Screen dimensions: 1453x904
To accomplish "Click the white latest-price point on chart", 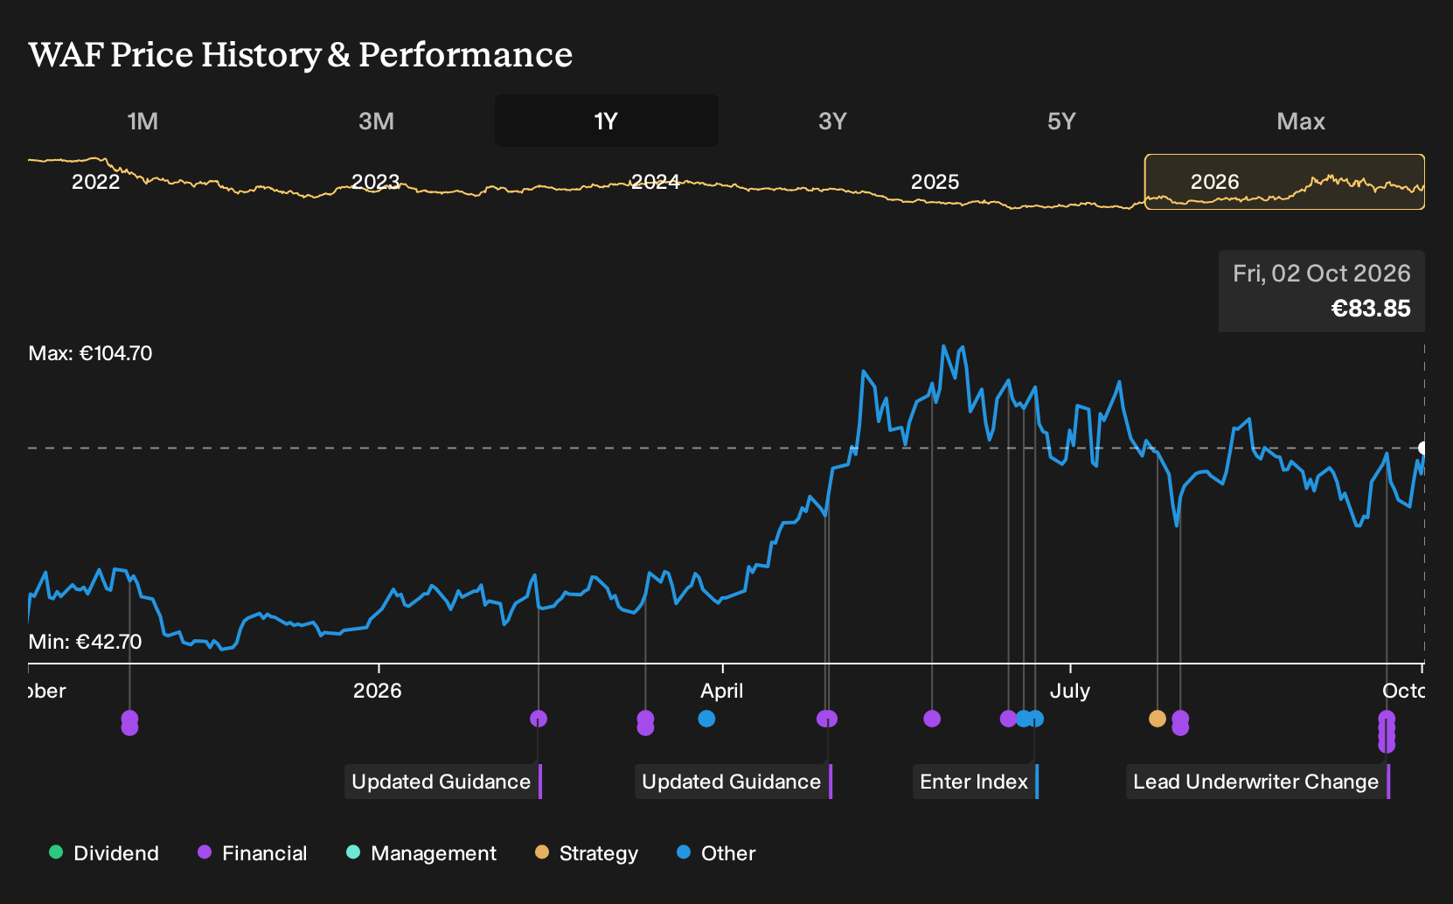I will [x=1423, y=448].
